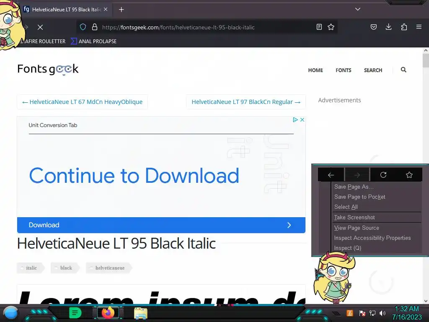This screenshot has width=429, height=322.
Task: Click the scrollbar down arrow
Action: coord(426,301)
